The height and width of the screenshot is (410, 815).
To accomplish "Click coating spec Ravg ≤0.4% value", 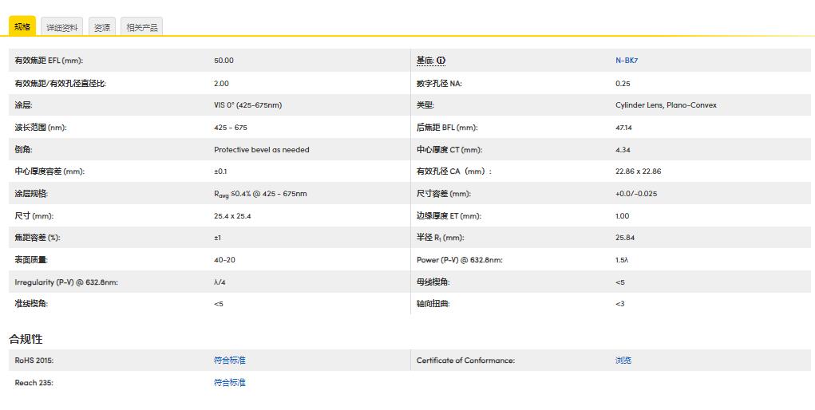I will coord(260,194).
